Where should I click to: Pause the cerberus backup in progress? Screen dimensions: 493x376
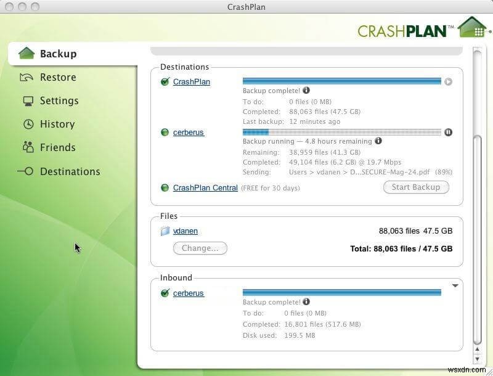click(449, 132)
